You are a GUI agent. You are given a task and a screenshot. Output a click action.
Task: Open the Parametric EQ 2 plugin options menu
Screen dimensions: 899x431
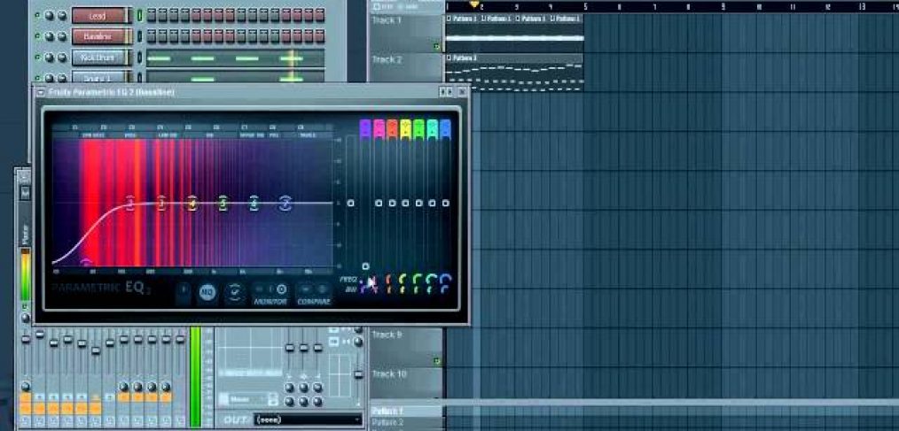pos(40,91)
